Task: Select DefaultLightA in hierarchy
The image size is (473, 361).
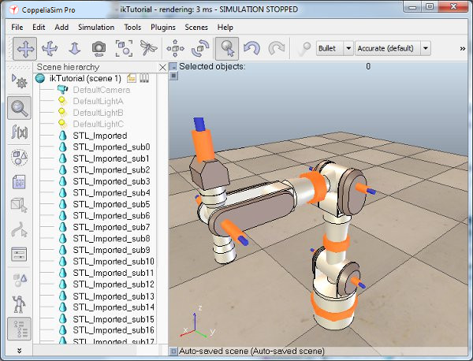Action: coord(98,102)
